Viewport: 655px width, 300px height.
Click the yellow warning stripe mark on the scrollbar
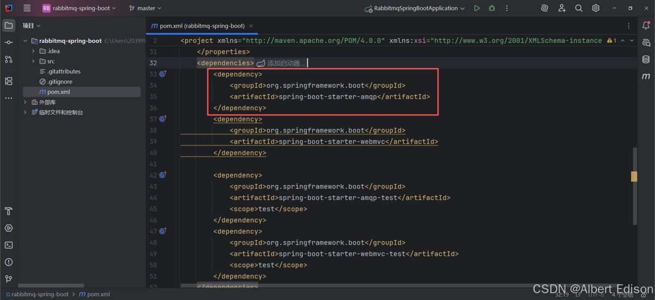(x=634, y=176)
